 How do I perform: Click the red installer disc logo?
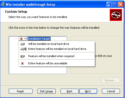point(116,15)
